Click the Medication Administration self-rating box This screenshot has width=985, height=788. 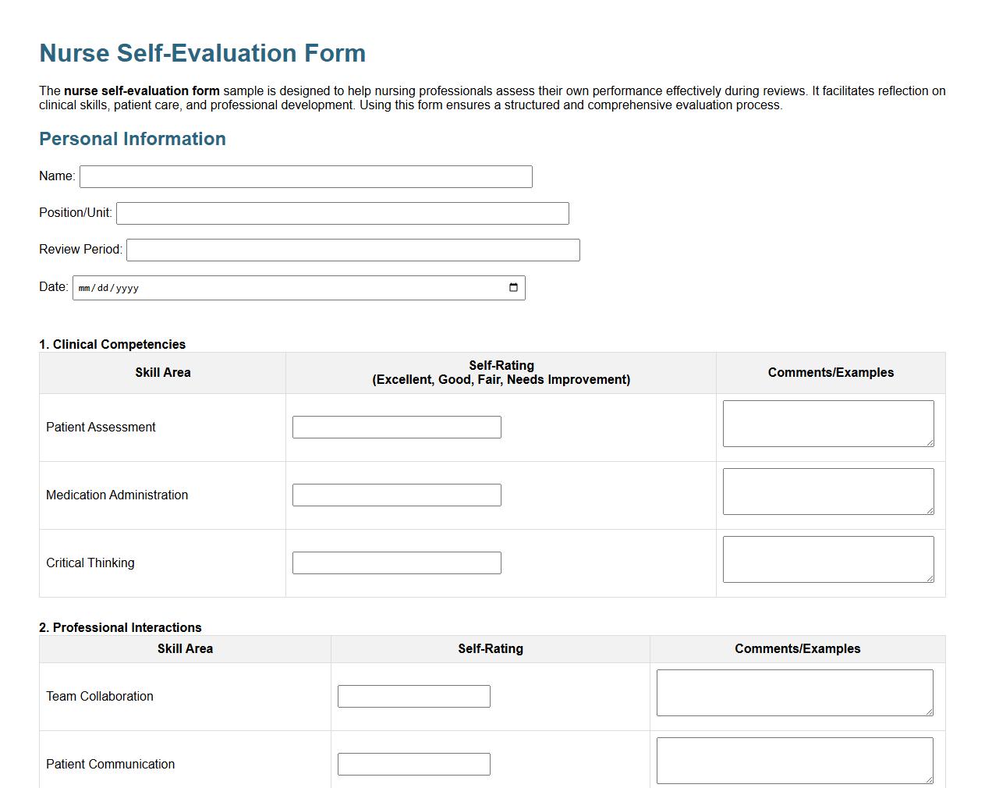coord(396,495)
